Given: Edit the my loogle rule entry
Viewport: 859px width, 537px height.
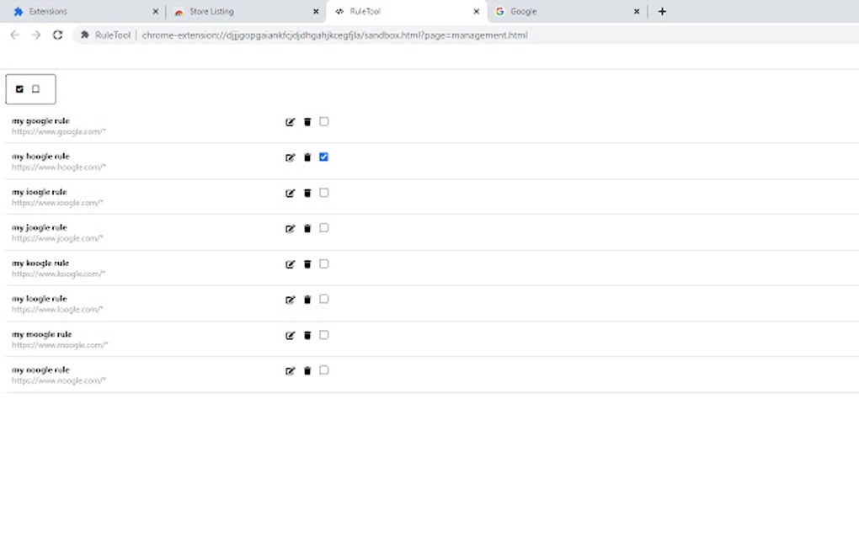Looking at the screenshot, I should [291, 300].
